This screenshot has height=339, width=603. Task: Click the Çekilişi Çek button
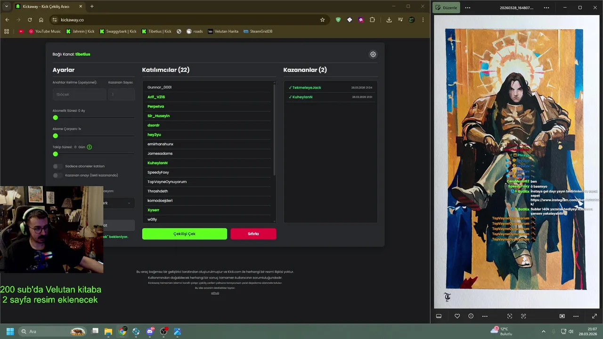pos(185,234)
